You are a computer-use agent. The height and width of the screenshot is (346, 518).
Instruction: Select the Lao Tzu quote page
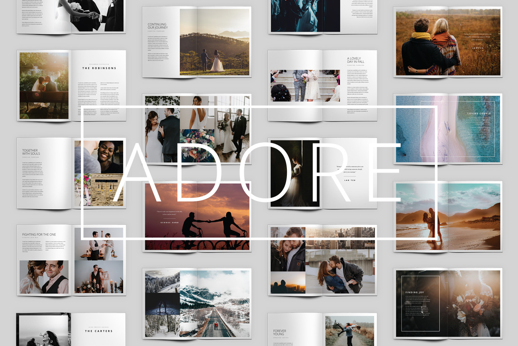[x=349, y=171]
